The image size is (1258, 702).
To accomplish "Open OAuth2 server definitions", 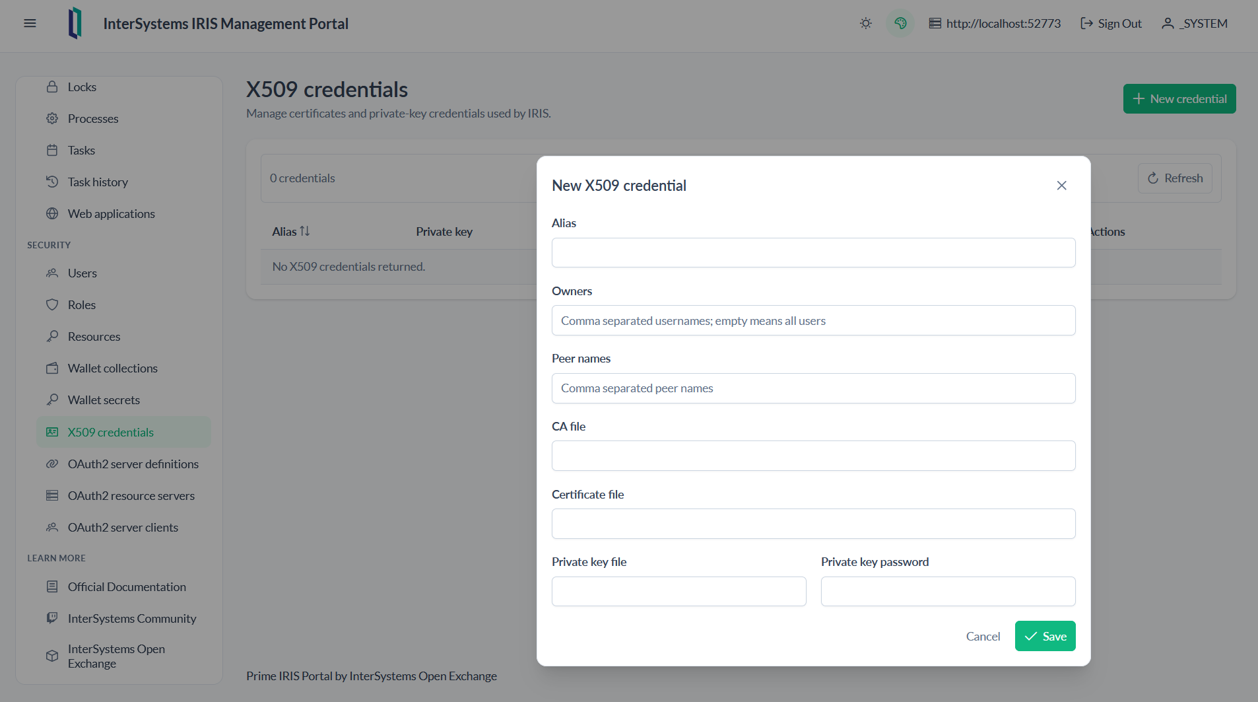I will point(123,464).
